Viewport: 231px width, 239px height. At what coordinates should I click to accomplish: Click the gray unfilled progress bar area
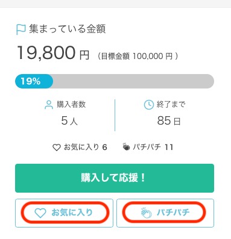(133, 81)
